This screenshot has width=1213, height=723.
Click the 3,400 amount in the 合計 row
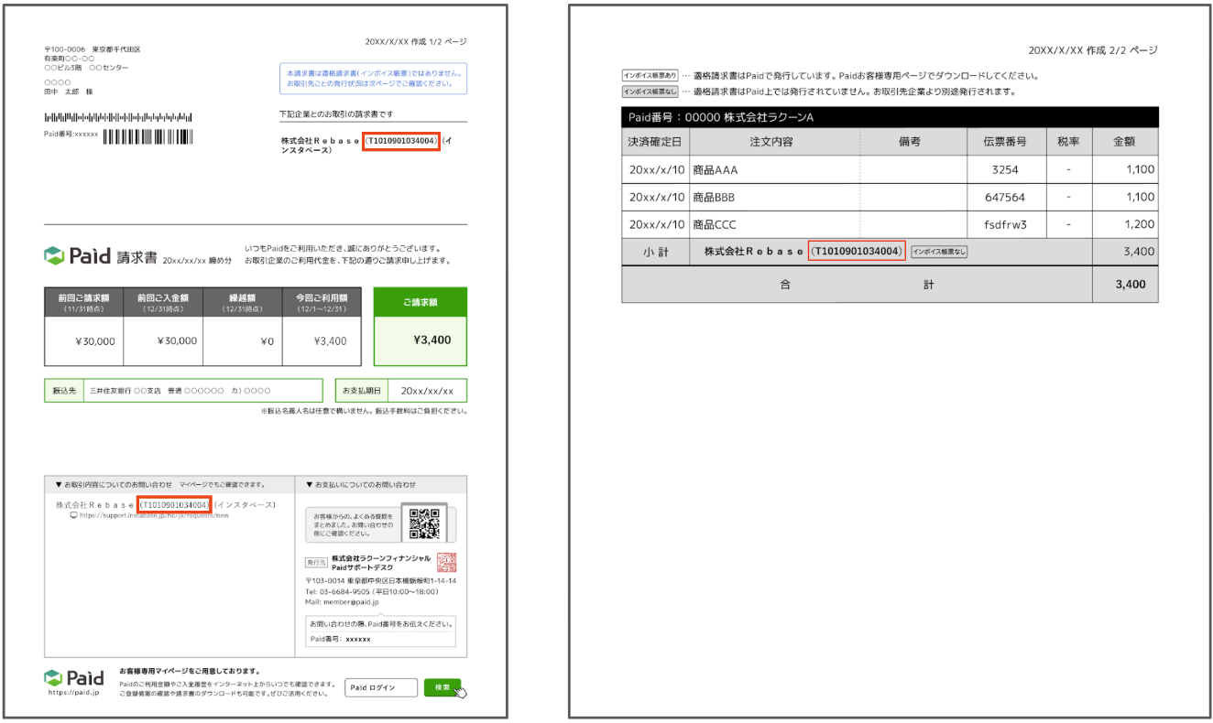pos(1131,285)
